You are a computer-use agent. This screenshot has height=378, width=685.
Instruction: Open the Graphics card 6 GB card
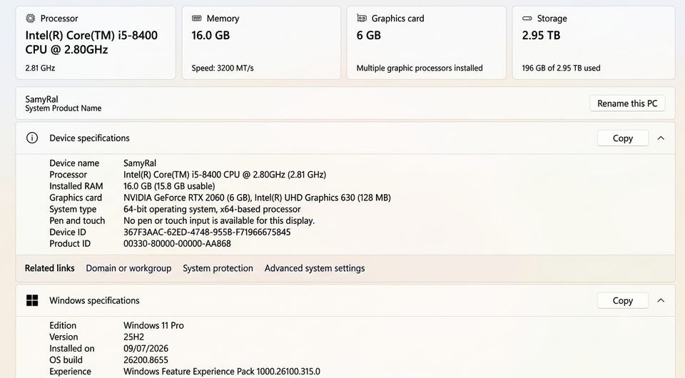[x=427, y=43]
